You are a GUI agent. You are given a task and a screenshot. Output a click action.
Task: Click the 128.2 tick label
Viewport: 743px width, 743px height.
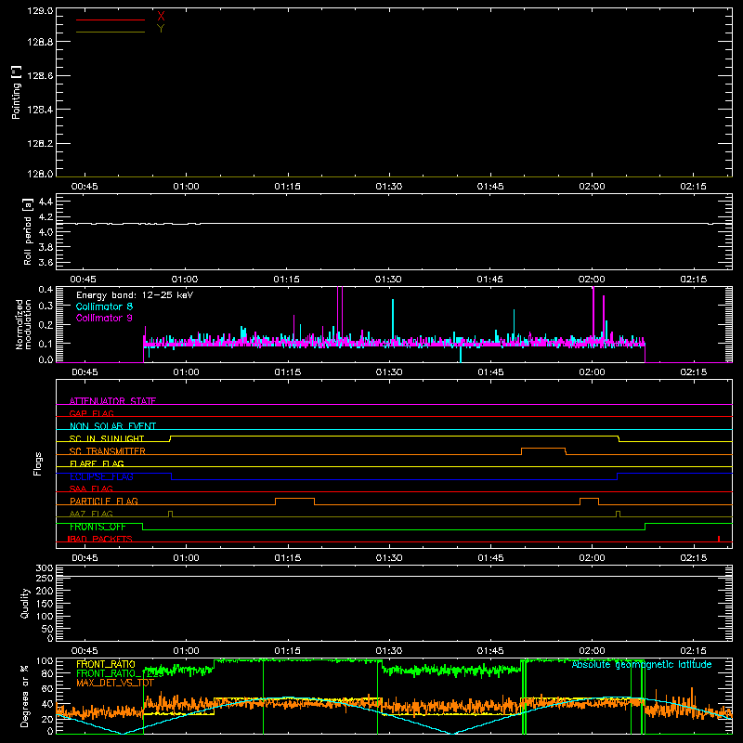[40, 144]
